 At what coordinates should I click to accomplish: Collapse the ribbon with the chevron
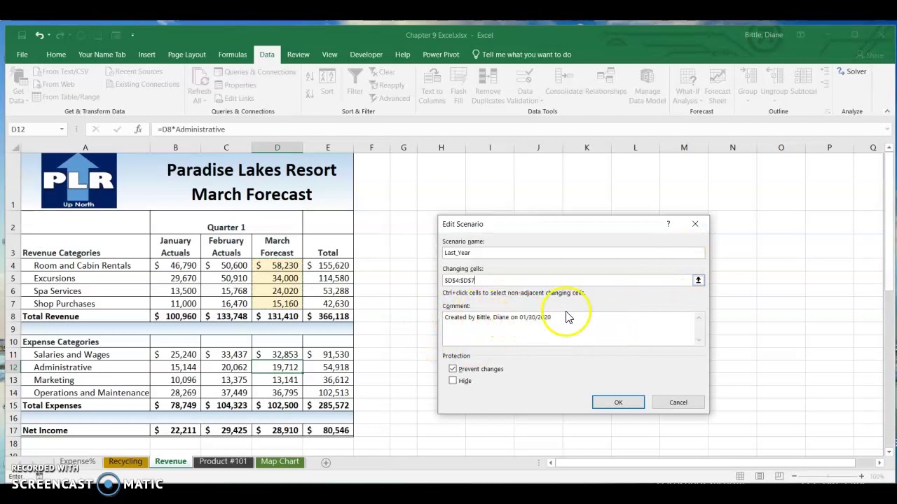(887, 111)
